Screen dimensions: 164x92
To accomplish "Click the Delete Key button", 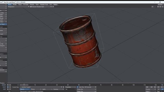I will [x=86, y=91].
